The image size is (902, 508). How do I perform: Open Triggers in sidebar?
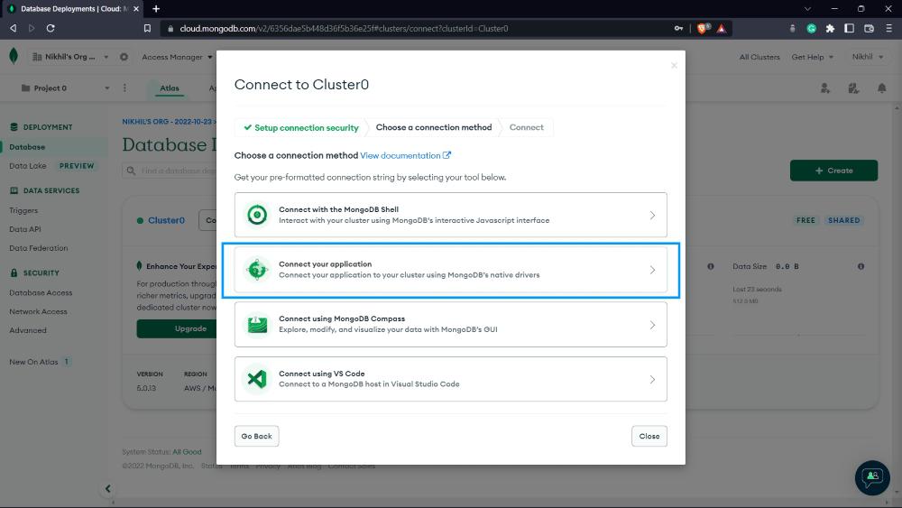(x=23, y=210)
